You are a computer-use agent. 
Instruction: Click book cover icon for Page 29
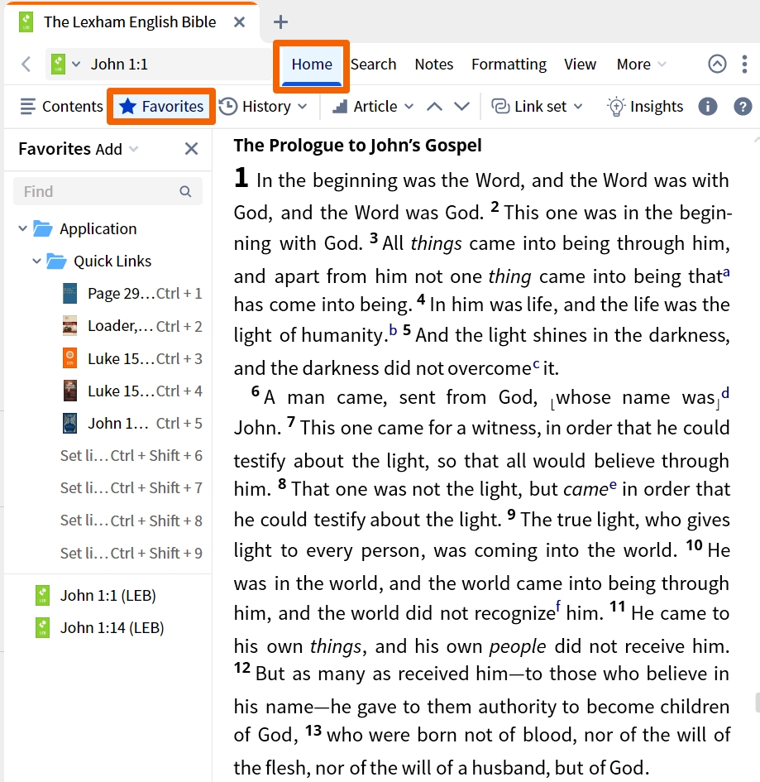click(x=69, y=294)
